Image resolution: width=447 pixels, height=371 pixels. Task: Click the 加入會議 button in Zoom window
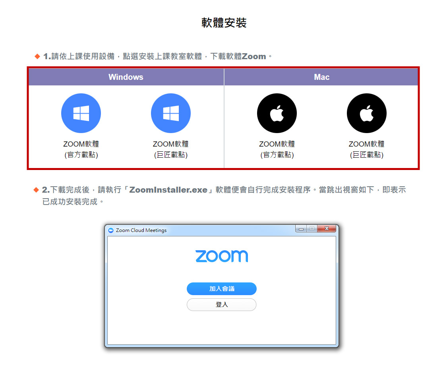(221, 289)
